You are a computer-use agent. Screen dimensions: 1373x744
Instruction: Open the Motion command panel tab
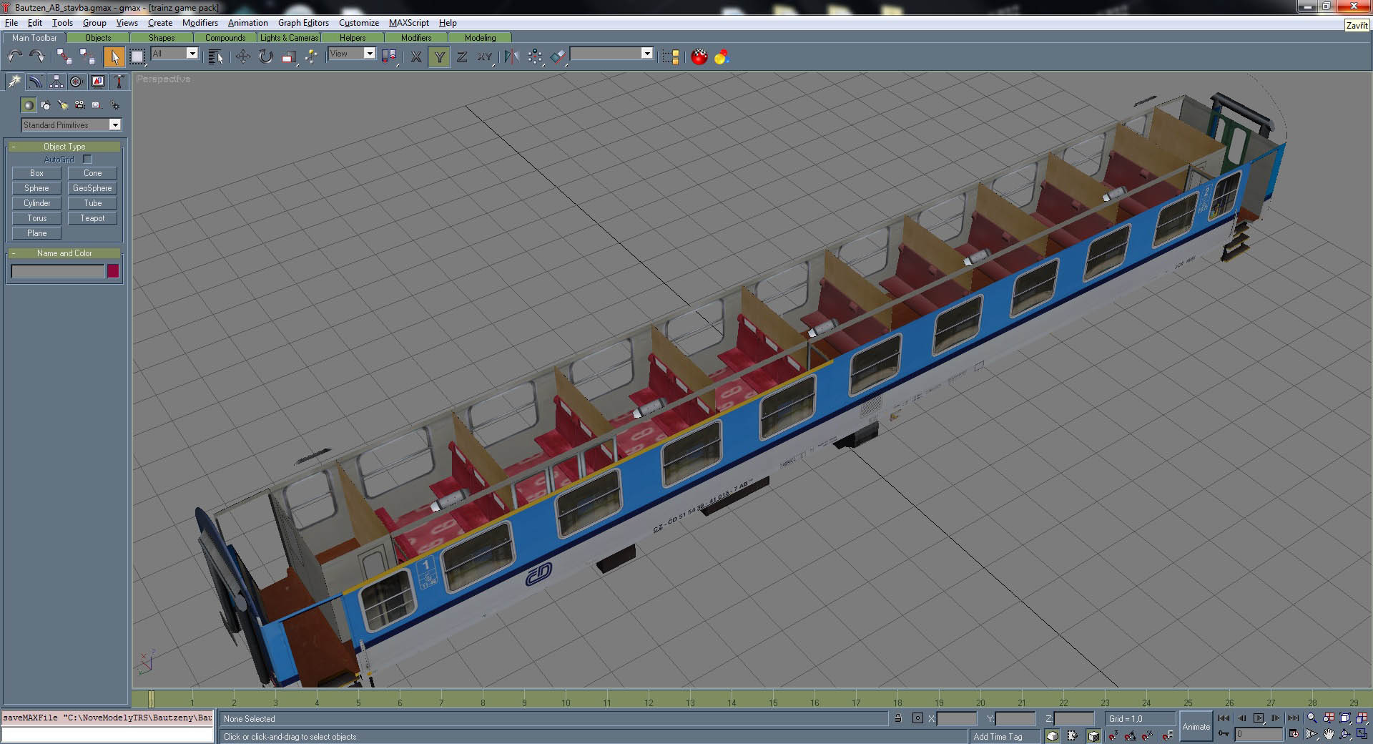tap(77, 82)
